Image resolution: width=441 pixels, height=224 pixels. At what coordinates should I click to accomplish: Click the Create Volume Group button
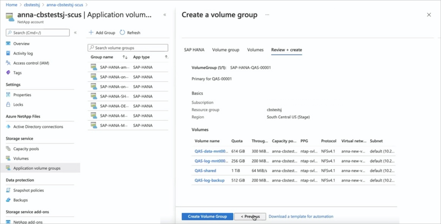[207, 216]
